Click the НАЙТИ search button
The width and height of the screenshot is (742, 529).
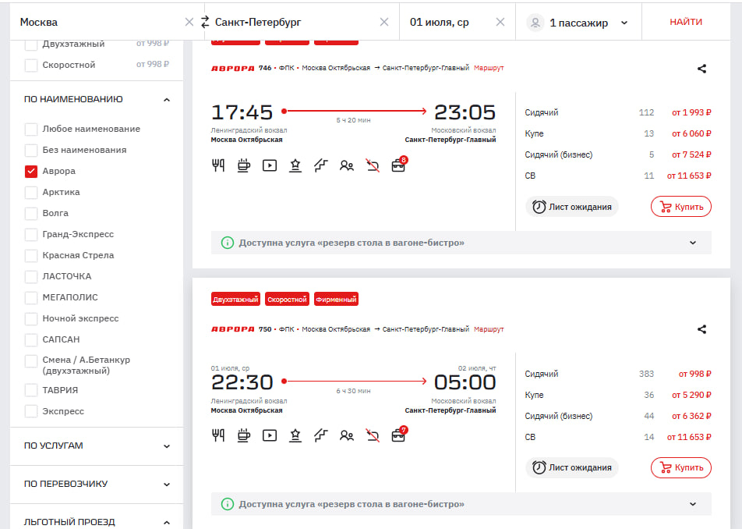tap(686, 22)
